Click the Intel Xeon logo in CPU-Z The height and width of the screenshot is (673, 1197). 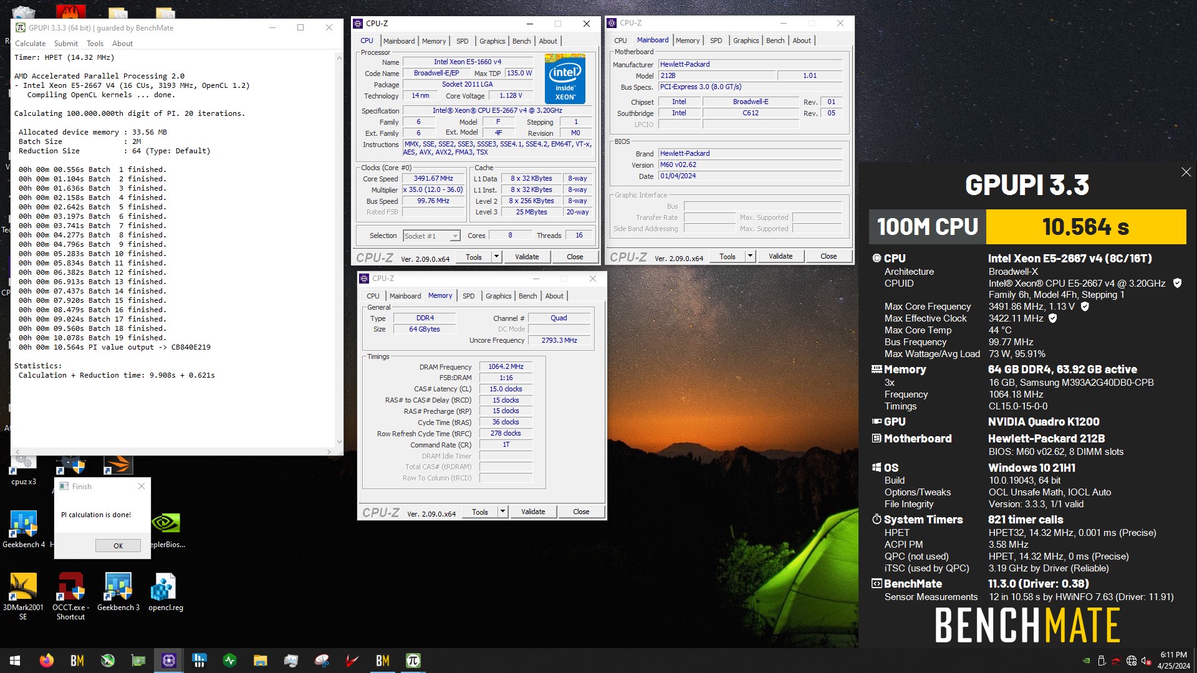[565, 79]
